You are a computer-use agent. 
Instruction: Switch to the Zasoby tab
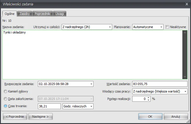(x=24, y=14)
